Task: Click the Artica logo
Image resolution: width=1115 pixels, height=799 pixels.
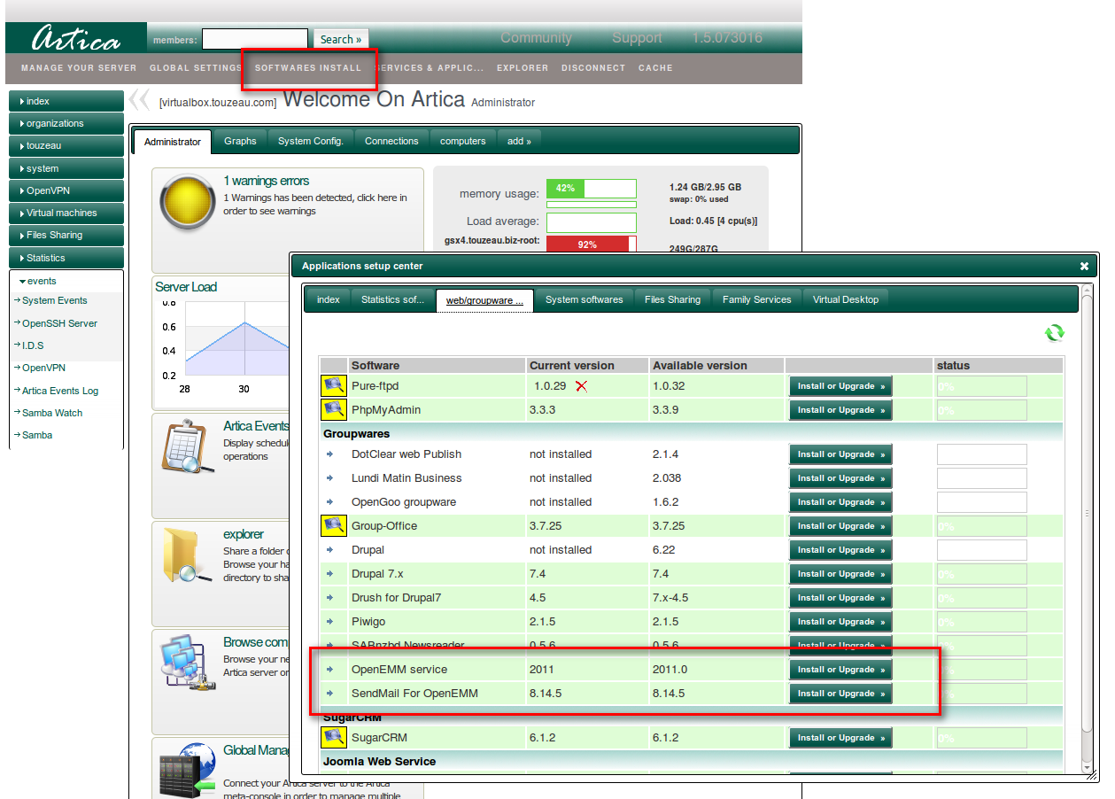Action: tap(77, 39)
